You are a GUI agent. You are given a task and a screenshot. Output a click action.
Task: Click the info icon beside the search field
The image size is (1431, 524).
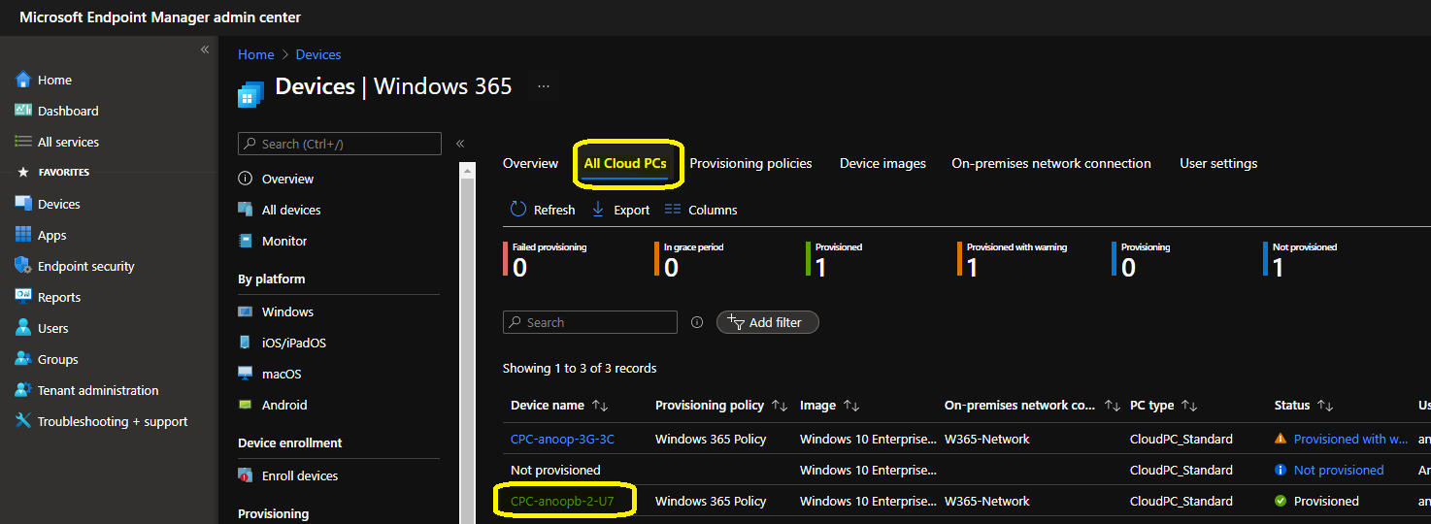[x=696, y=322]
